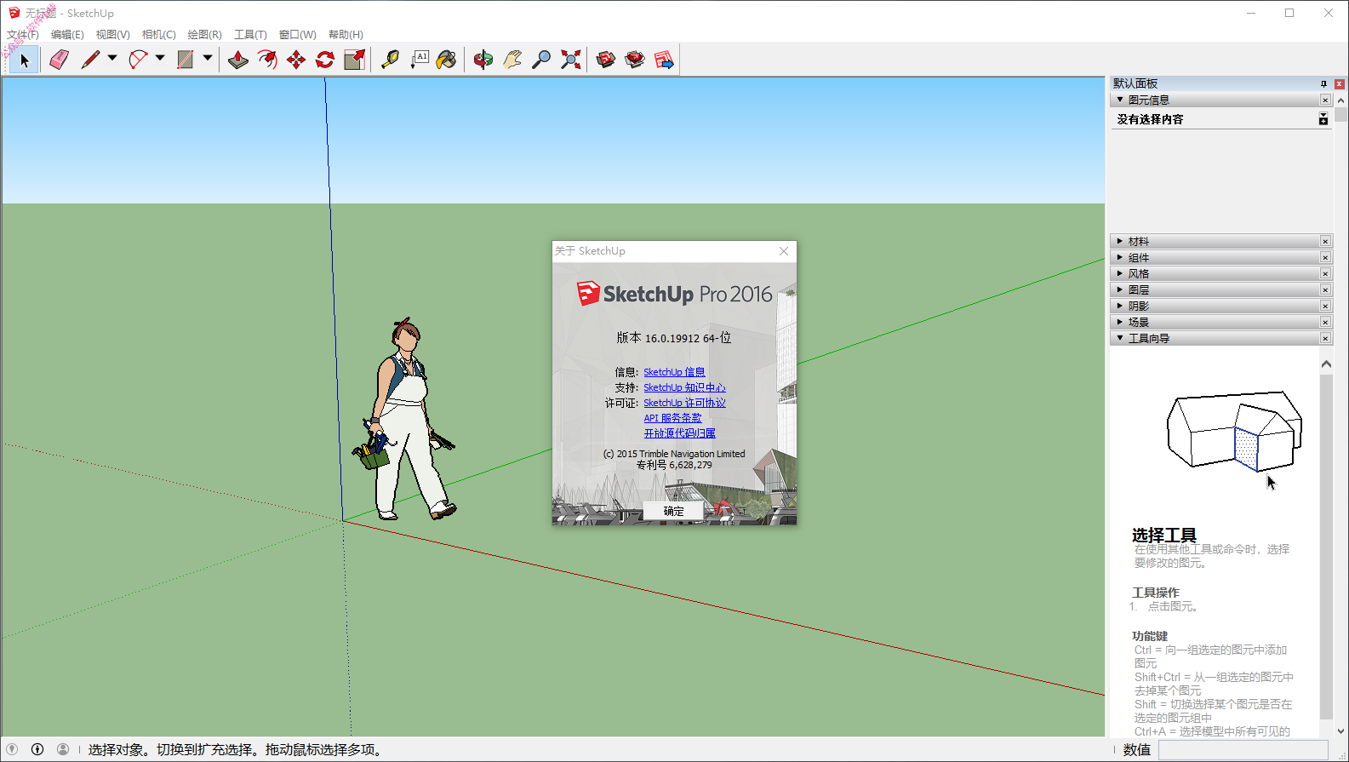Select the Zoom magnifier tool
This screenshot has width=1349, height=762.
[541, 60]
